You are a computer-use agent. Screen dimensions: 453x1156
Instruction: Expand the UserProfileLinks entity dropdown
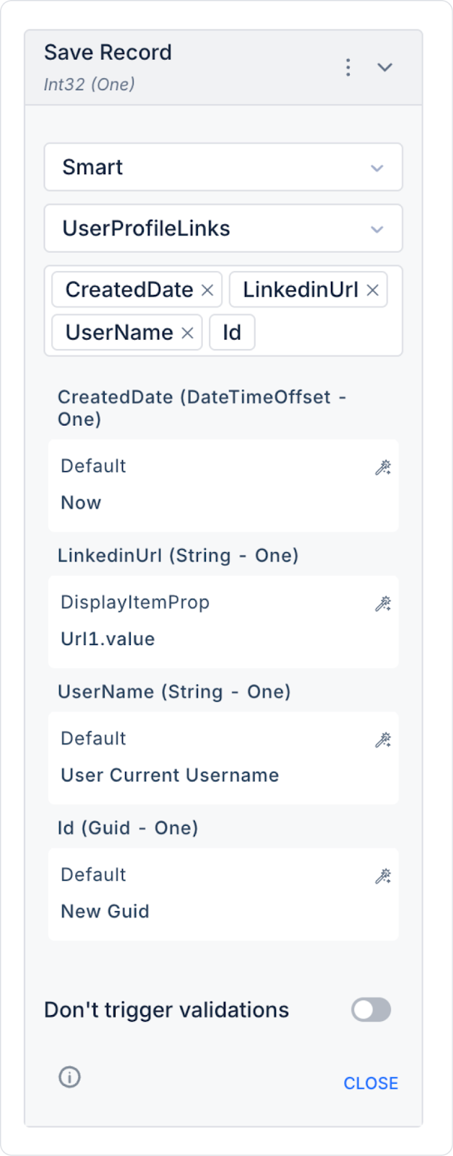click(x=223, y=228)
